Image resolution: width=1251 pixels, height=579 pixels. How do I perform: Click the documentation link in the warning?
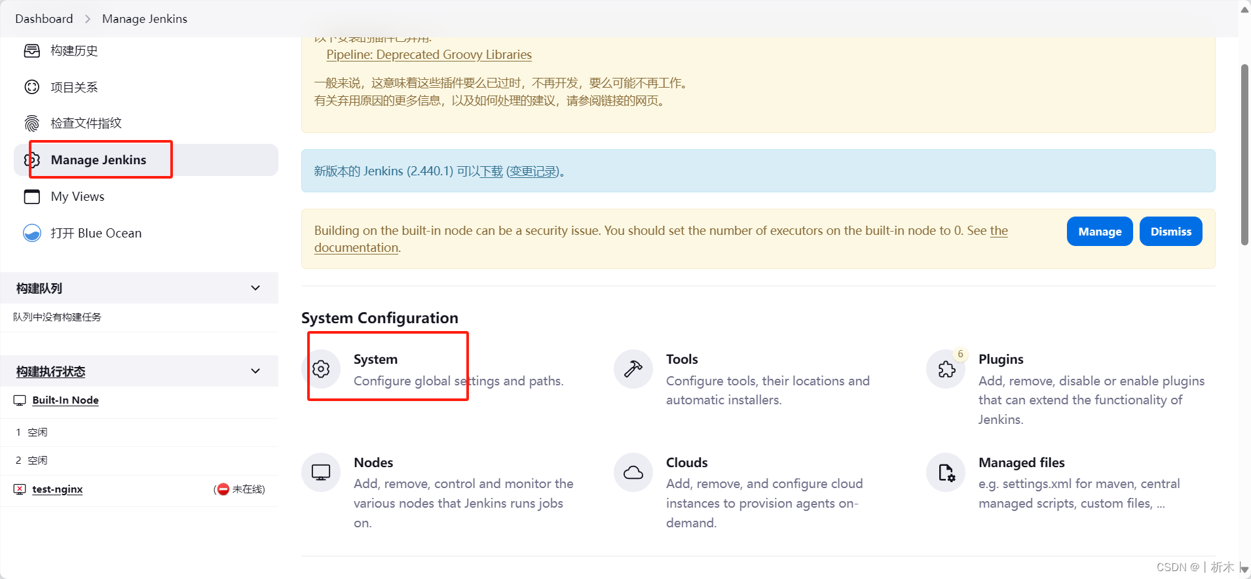pyautogui.click(x=356, y=248)
